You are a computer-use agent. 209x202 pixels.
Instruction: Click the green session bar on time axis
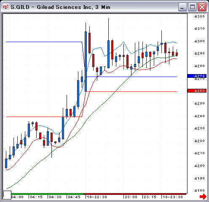pyautogui.click(x=48, y=194)
